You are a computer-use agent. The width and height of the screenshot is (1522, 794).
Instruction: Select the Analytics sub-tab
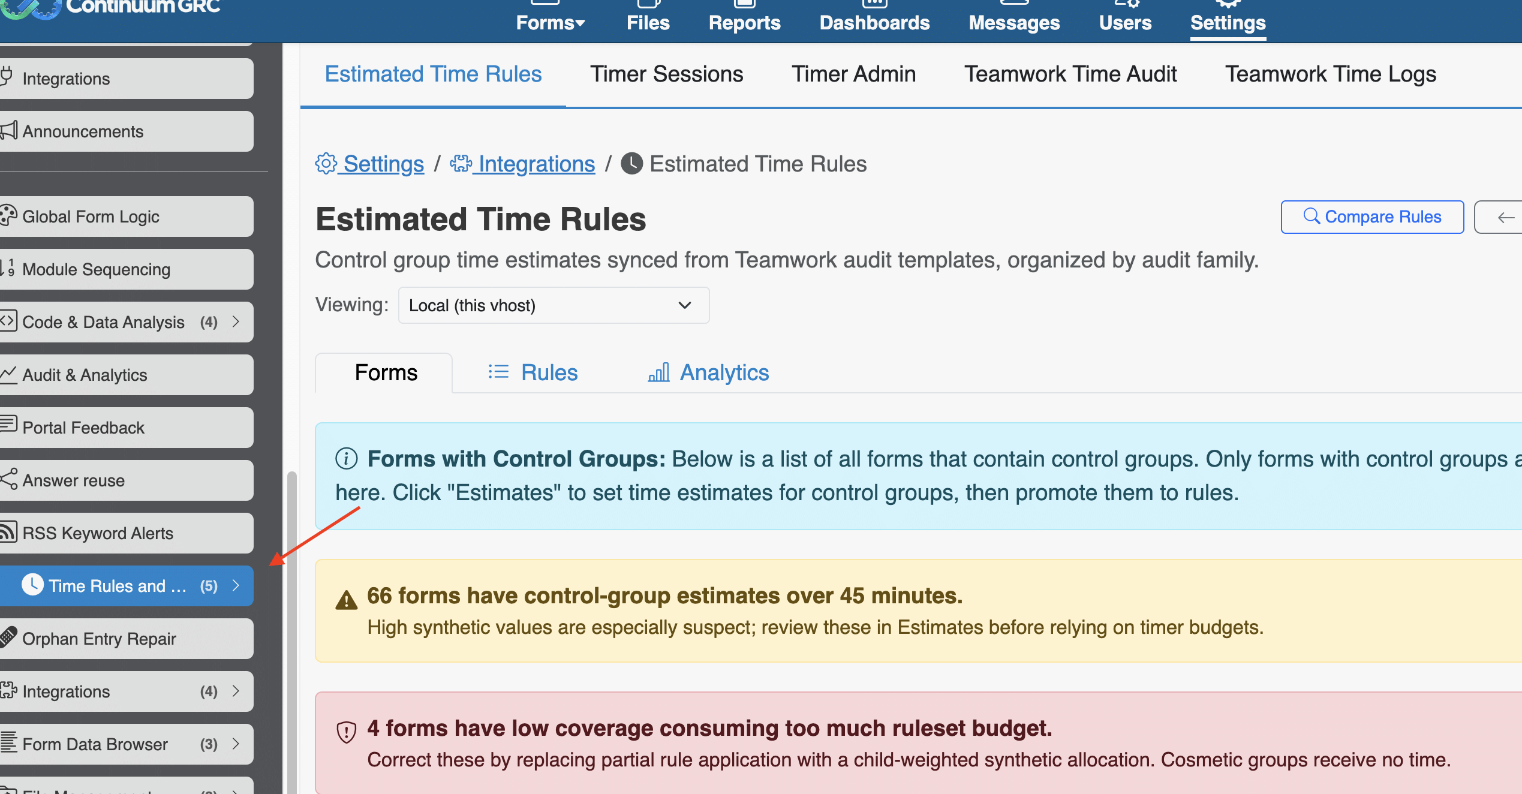coord(708,372)
